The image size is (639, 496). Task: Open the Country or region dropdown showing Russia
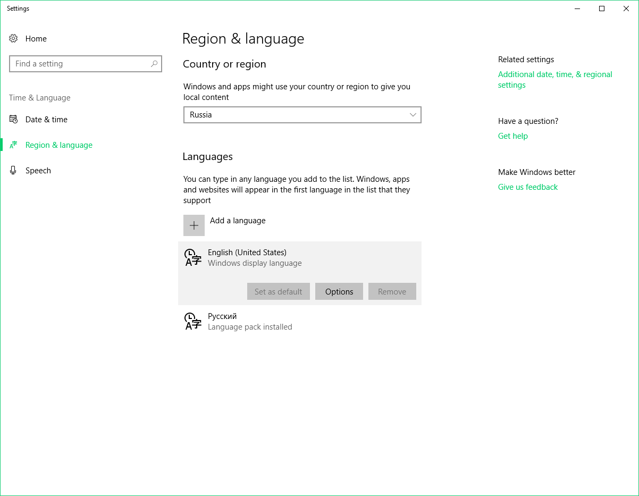(x=302, y=115)
